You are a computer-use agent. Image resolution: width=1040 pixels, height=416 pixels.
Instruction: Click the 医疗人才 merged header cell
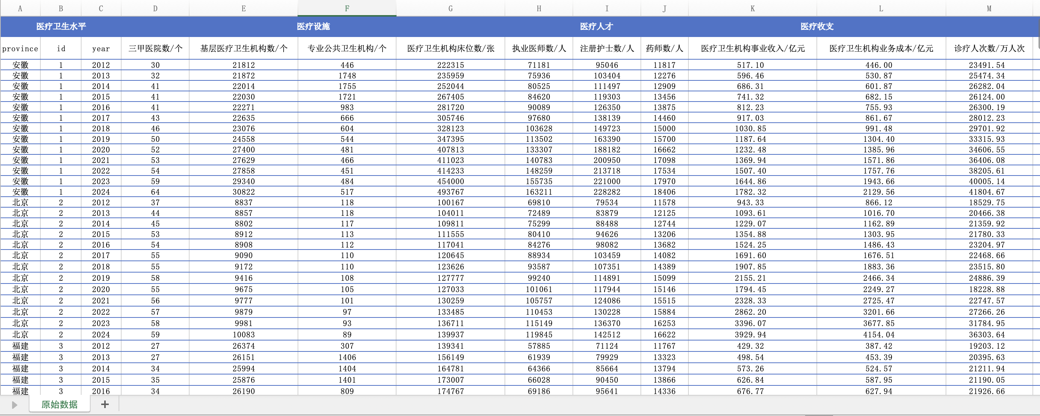point(596,26)
